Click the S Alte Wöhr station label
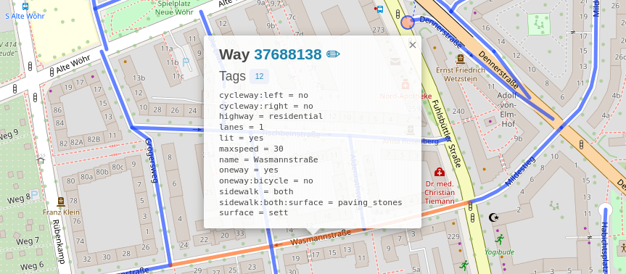 tap(25, 17)
